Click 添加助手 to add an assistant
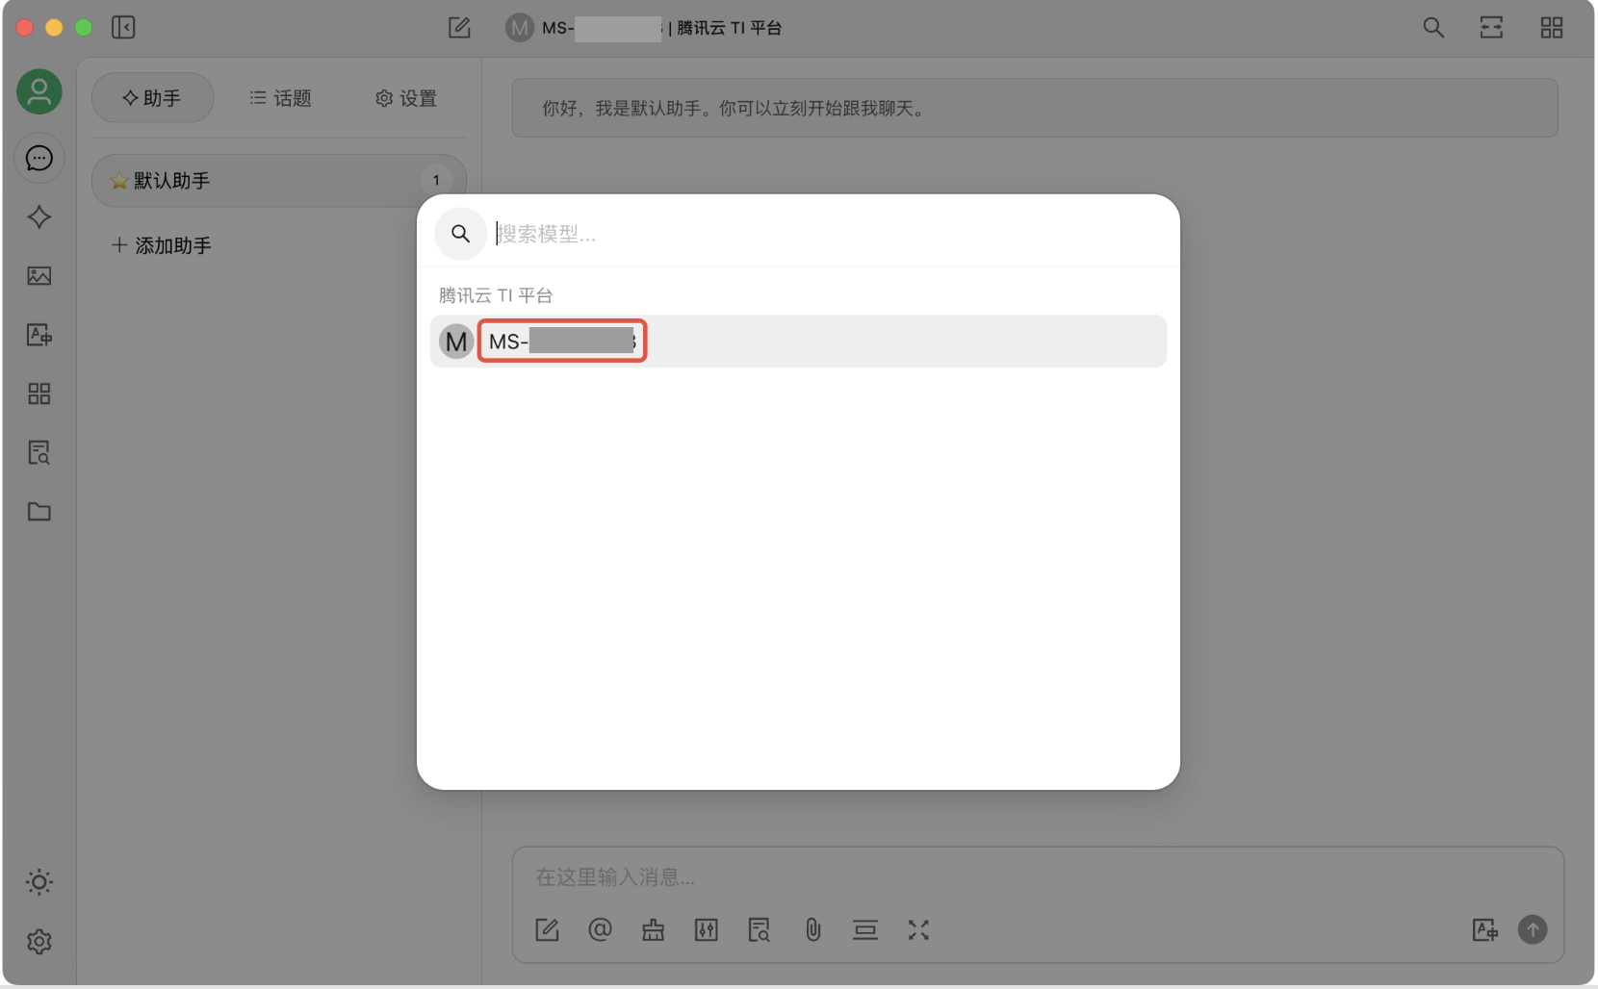Image resolution: width=1598 pixels, height=989 pixels. [x=162, y=245]
